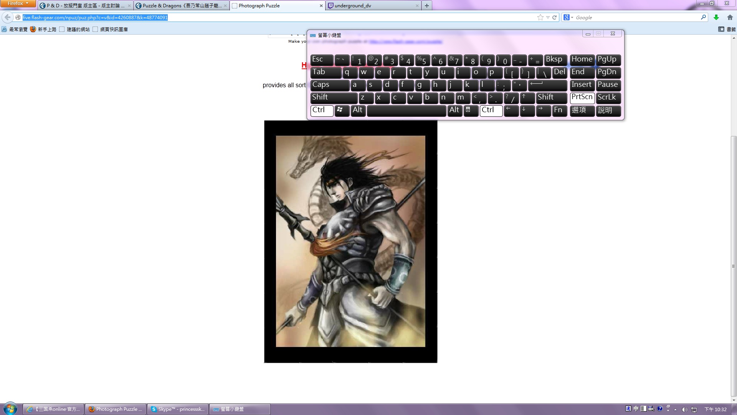Viewport: 737px width, 415px height.
Task: Click the warrior puzzle image
Action: pos(350,241)
